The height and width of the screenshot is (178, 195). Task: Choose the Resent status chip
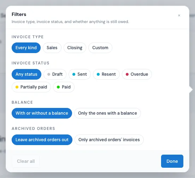tap(106, 74)
